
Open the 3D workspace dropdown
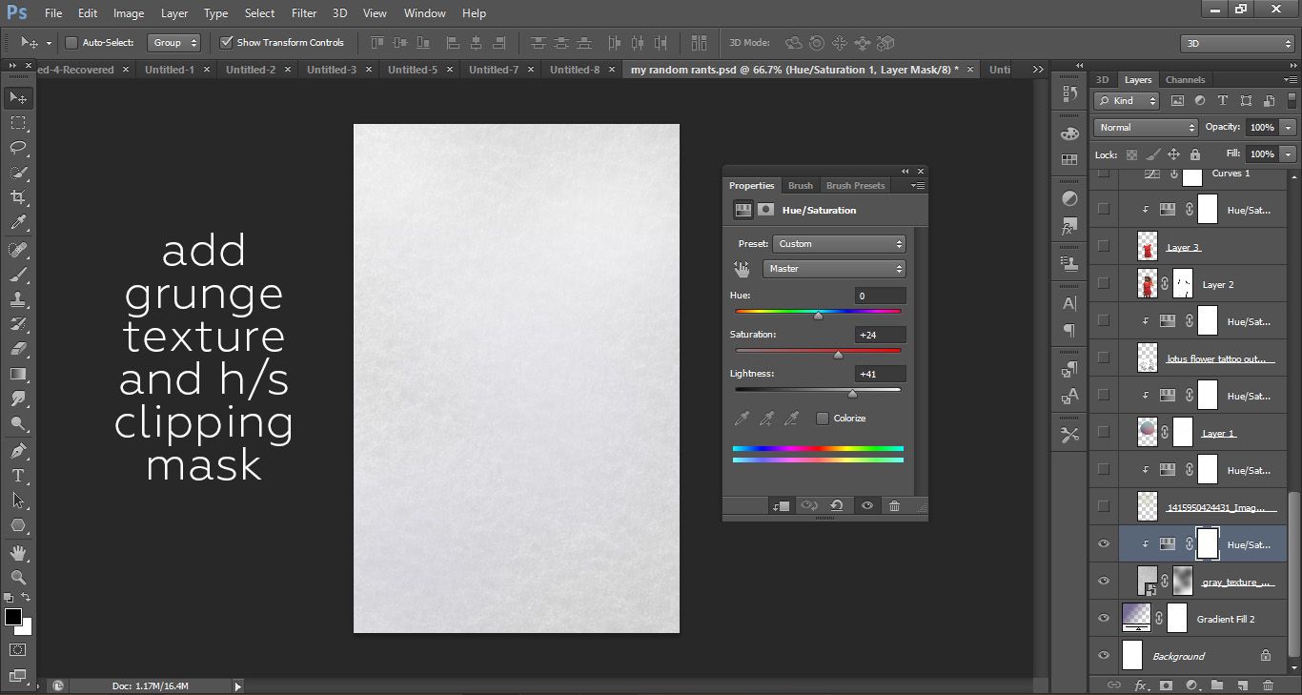[x=1237, y=43]
